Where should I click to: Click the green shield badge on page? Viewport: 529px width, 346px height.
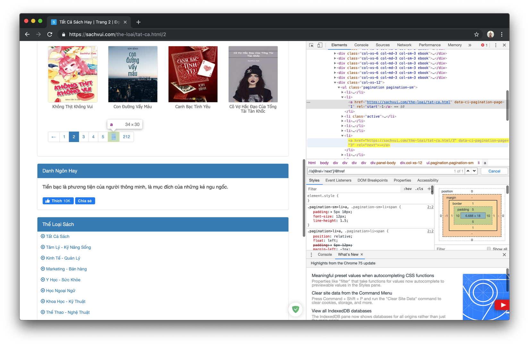[296, 309]
